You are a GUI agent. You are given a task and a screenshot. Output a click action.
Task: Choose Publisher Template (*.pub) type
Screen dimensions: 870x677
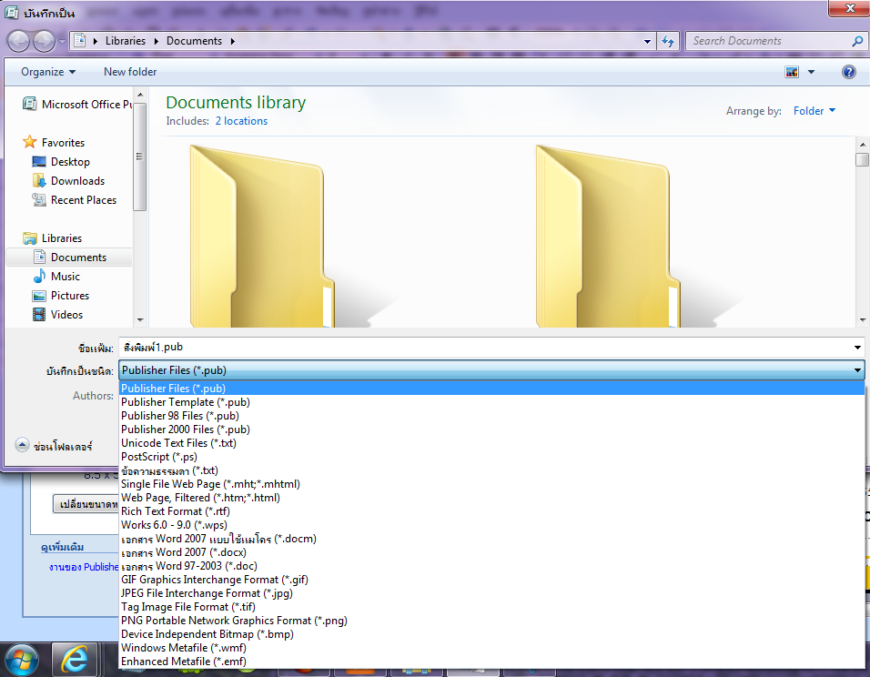(x=491, y=402)
